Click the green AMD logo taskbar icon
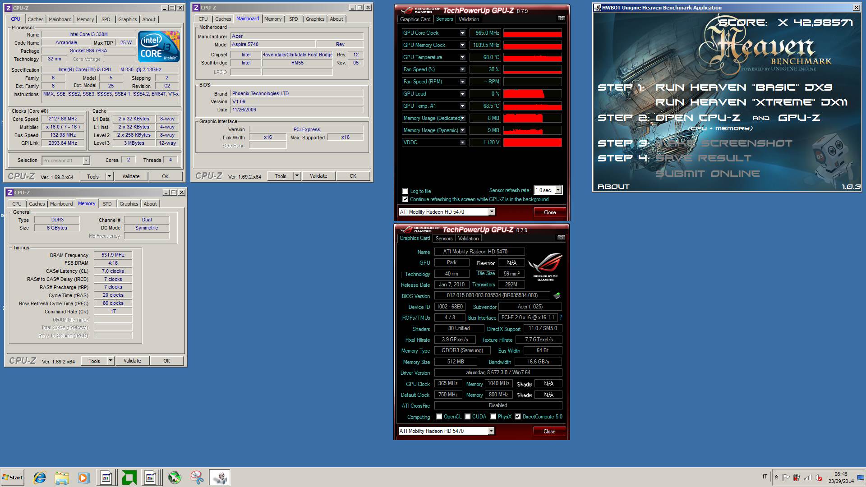The image size is (866, 487). pyautogui.click(x=129, y=478)
